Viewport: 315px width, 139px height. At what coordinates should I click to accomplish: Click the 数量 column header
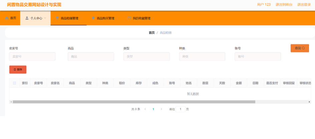(205, 83)
